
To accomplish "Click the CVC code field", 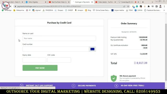I will click(x=59, y=60).
